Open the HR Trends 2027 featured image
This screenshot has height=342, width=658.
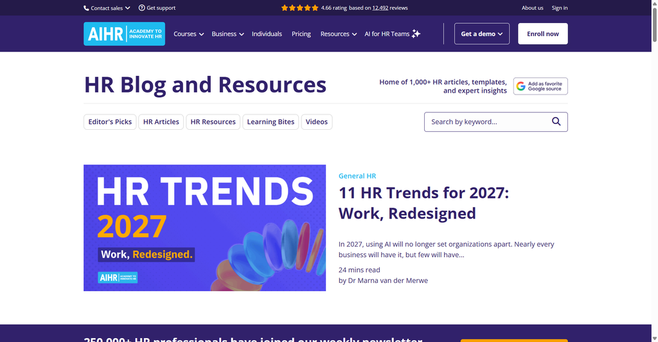click(x=205, y=228)
